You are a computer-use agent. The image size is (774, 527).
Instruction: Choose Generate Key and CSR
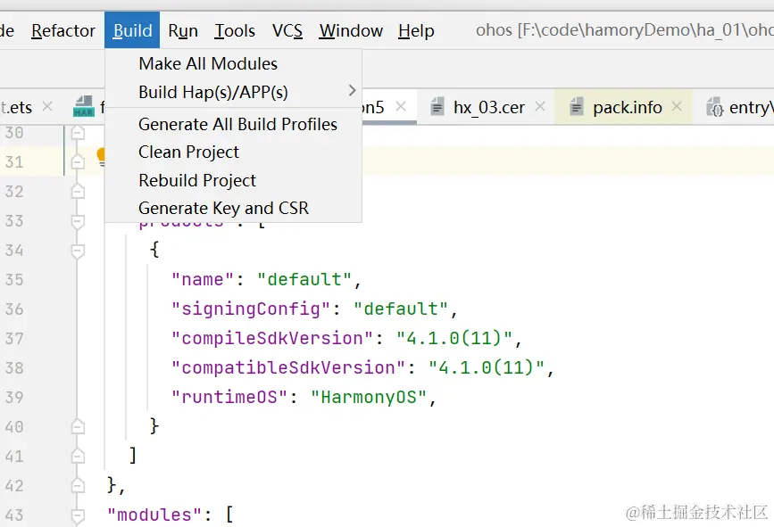click(233, 208)
